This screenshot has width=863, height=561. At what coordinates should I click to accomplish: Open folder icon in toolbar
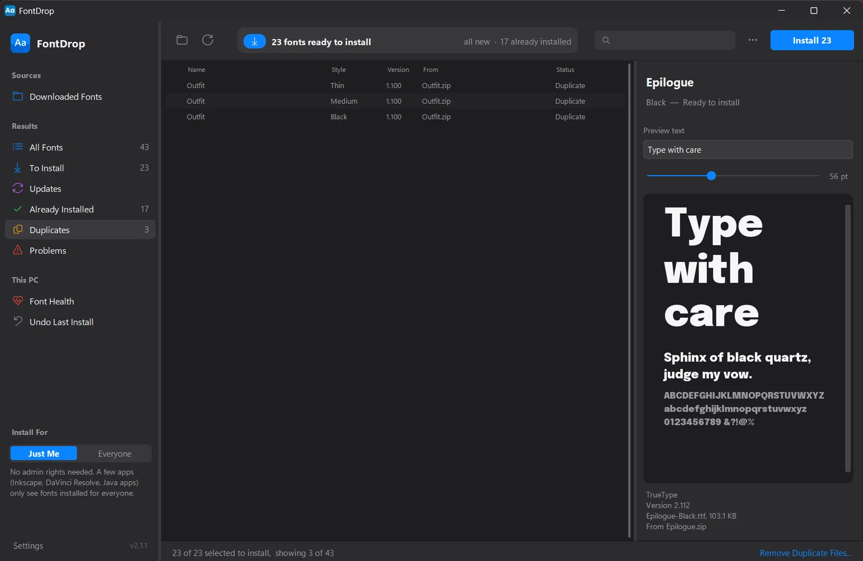point(182,40)
